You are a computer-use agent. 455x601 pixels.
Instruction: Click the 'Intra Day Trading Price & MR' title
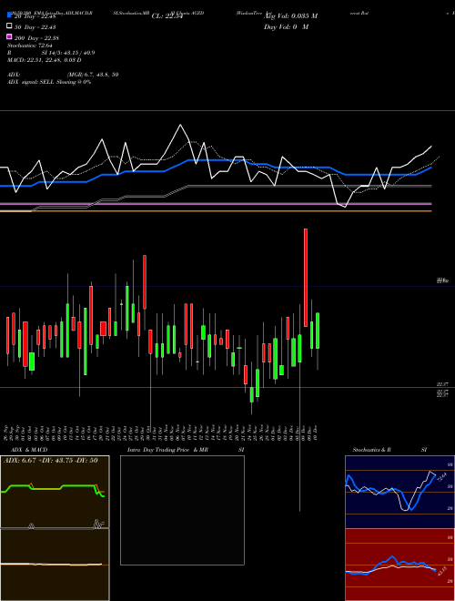pyautogui.click(x=167, y=450)
